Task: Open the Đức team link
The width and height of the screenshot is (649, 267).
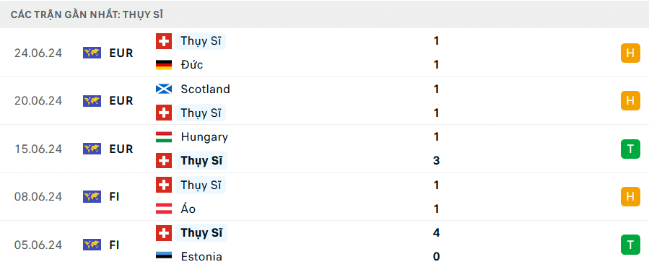Action: coord(192,64)
